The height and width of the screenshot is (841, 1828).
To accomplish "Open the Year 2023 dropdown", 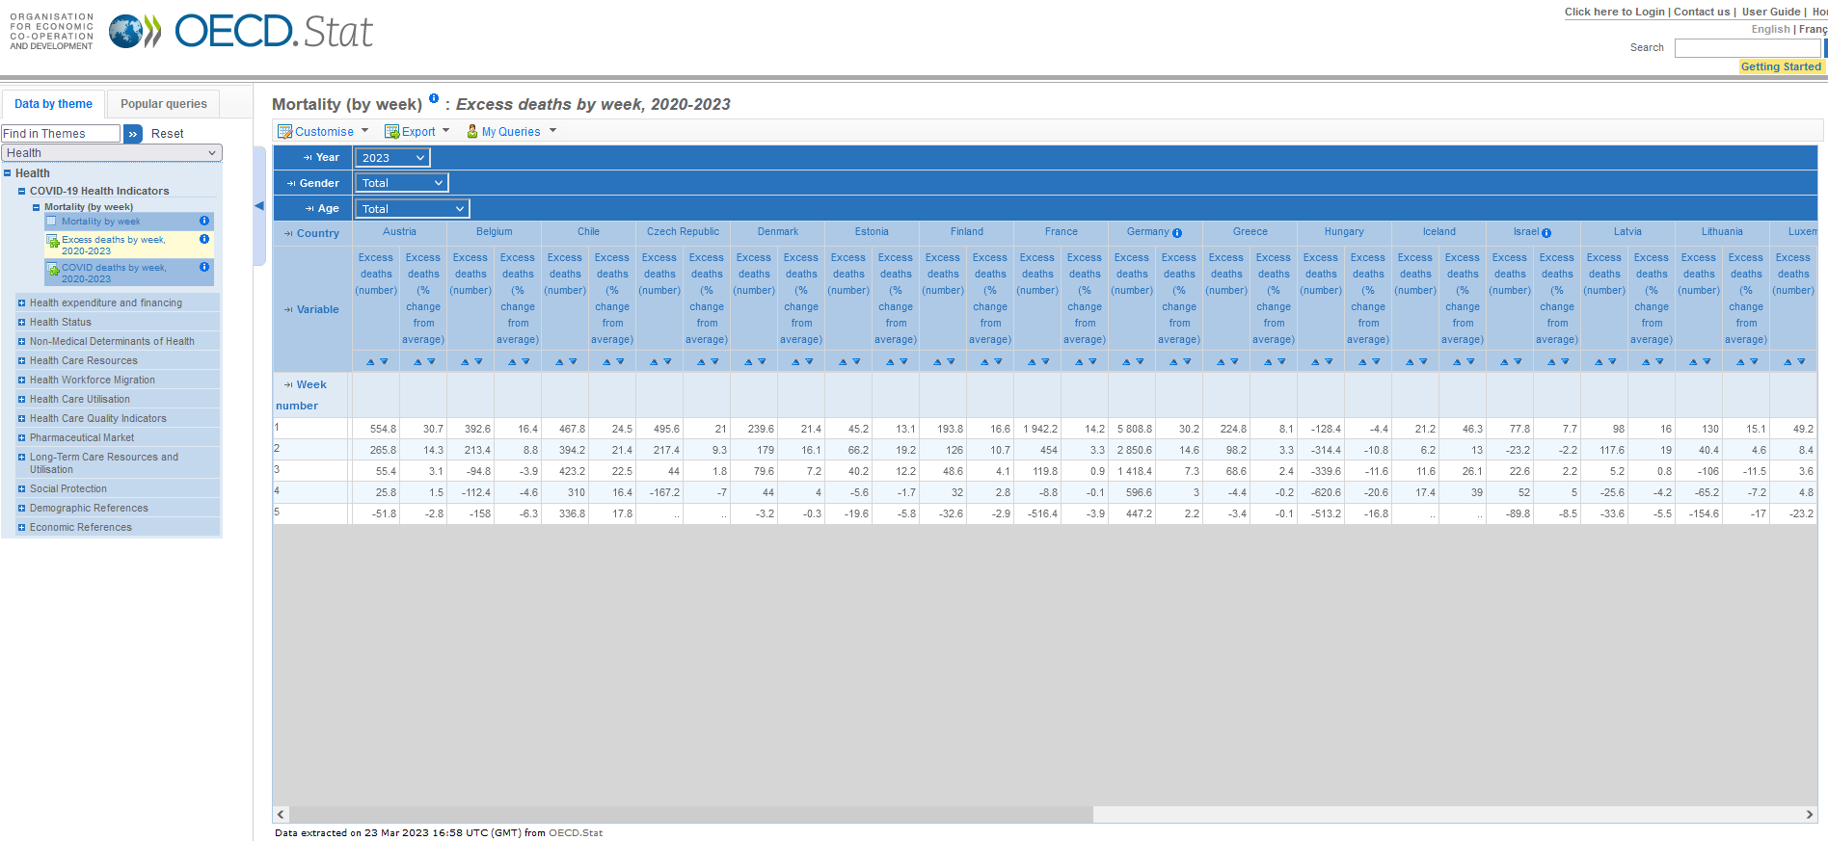I will pos(392,158).
